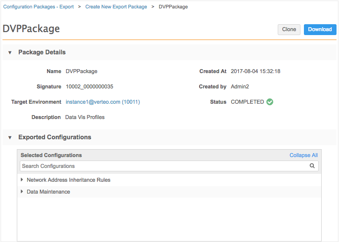Click the Exported Configurations section title

click(x=54, y=137)
